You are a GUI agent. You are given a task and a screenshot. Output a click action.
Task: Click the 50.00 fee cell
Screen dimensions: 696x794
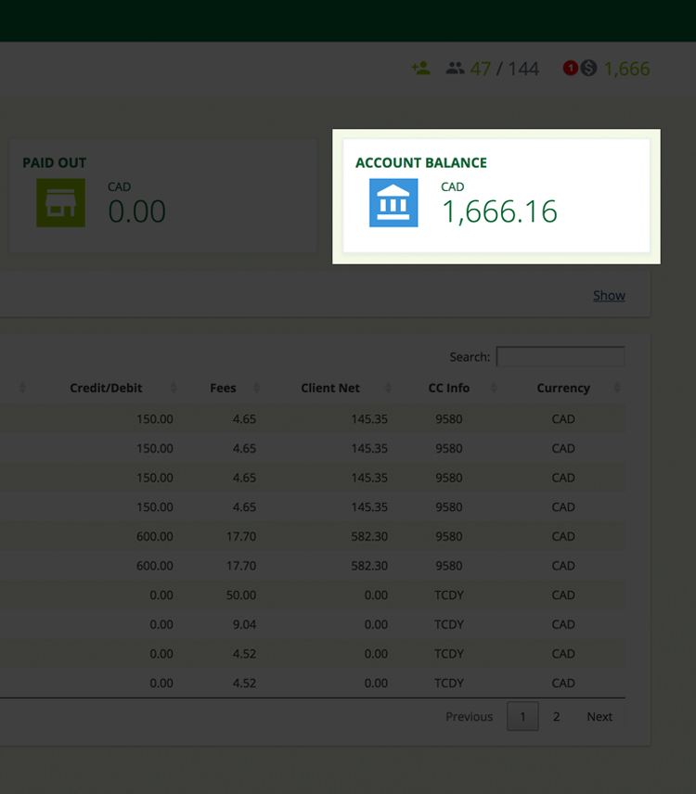tap(241, 595)
